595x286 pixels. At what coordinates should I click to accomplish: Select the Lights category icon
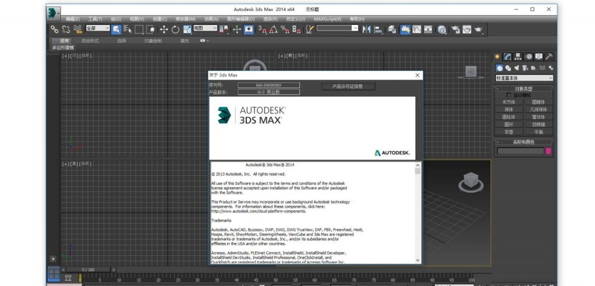click(x=517, y=68)
